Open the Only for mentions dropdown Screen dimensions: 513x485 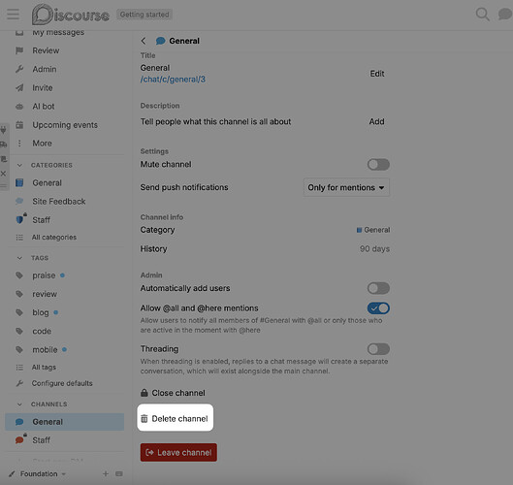346,187
